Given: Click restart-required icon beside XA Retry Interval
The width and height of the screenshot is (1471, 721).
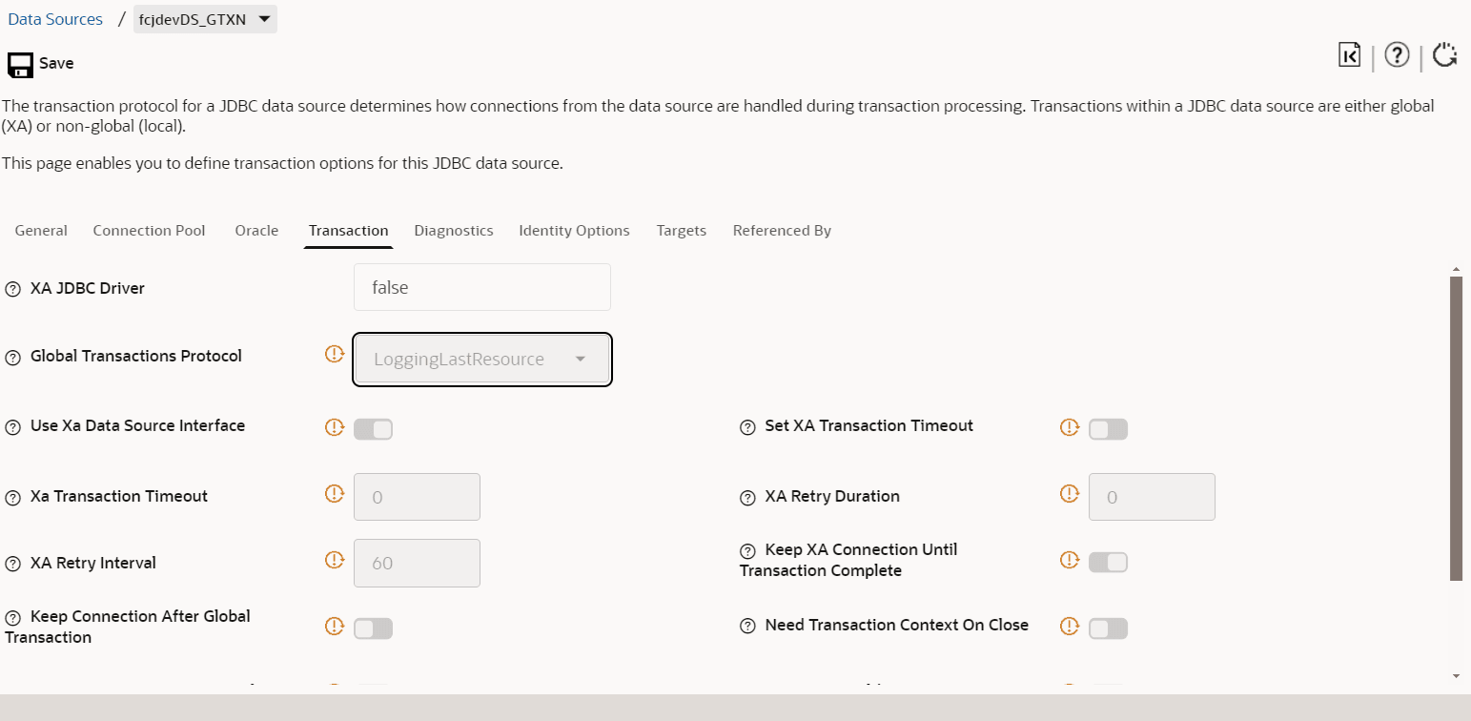Looking at the screenshot, I should pos(334,560).
